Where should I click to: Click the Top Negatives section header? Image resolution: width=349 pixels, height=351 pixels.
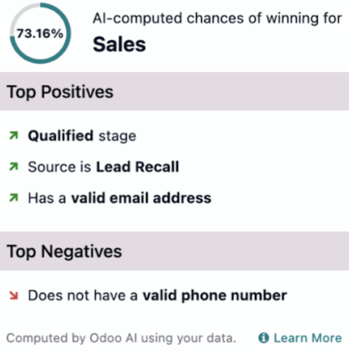pyautogui.click(x=64, y=251)
